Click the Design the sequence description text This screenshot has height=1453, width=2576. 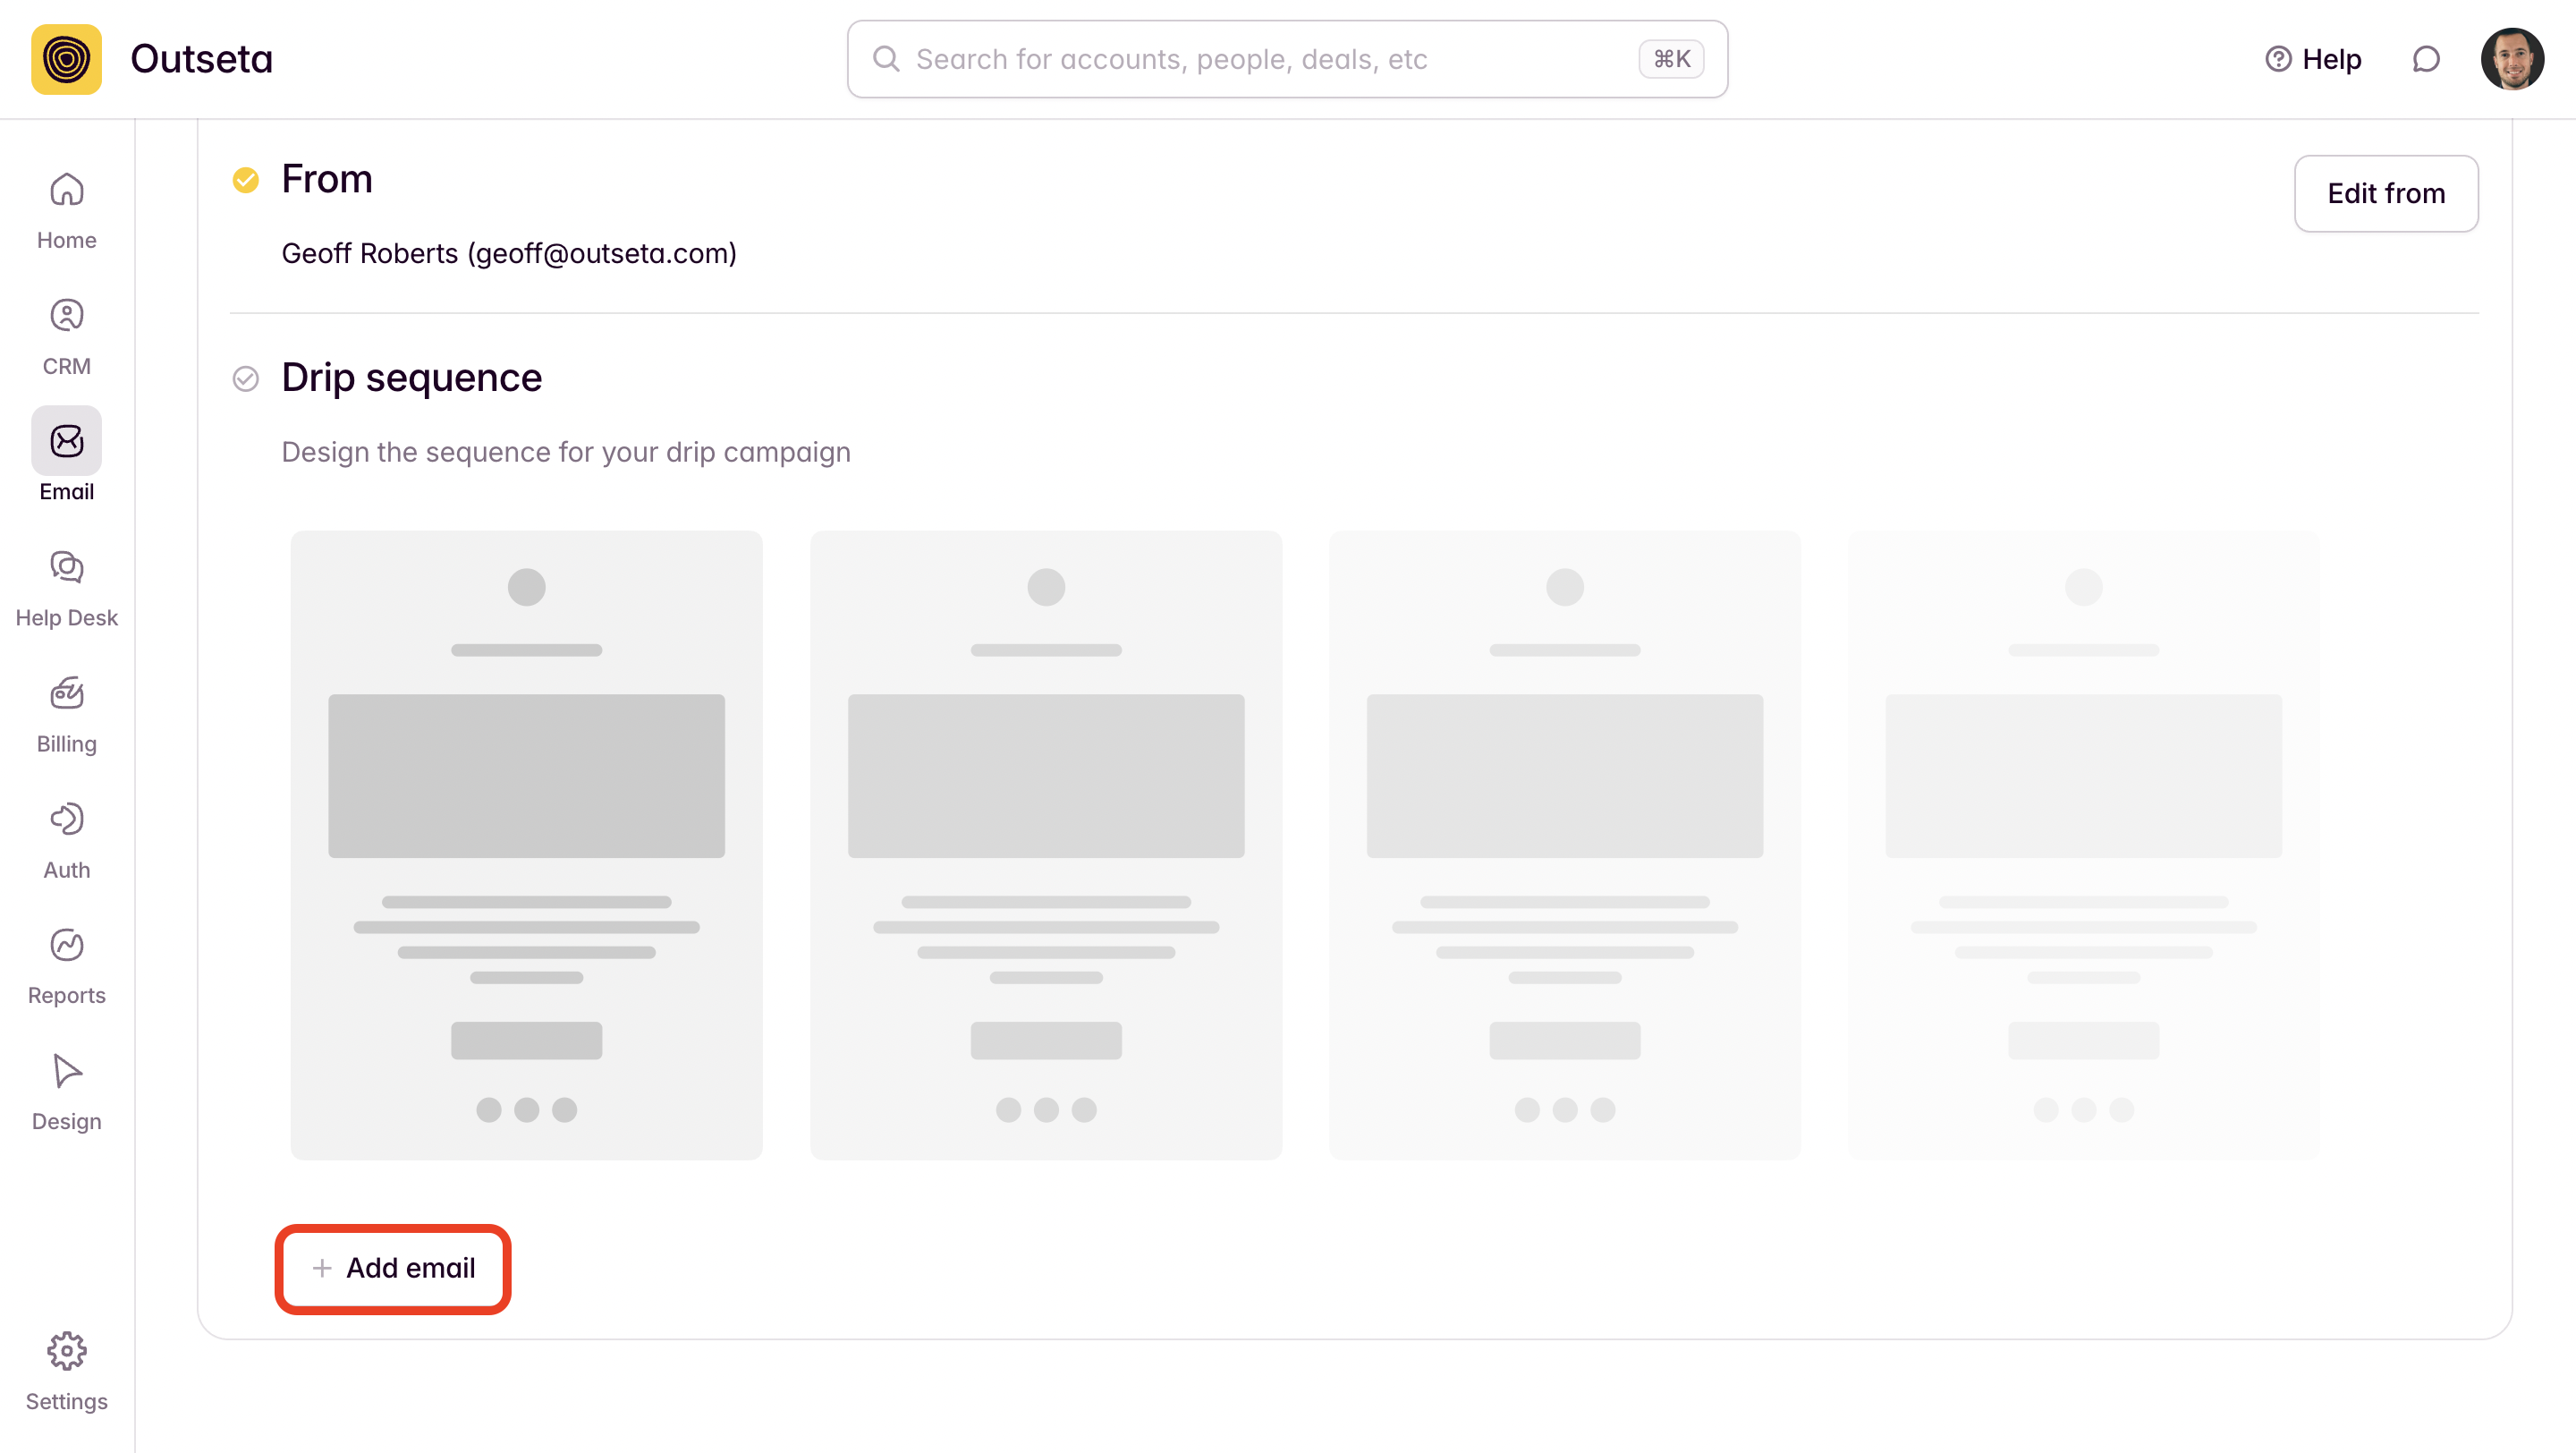[x=566, y=452]
